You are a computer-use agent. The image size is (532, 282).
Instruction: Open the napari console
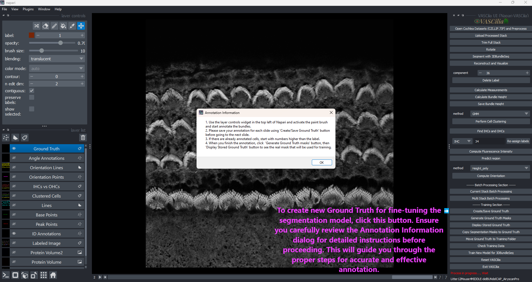[x=6, y=275]
